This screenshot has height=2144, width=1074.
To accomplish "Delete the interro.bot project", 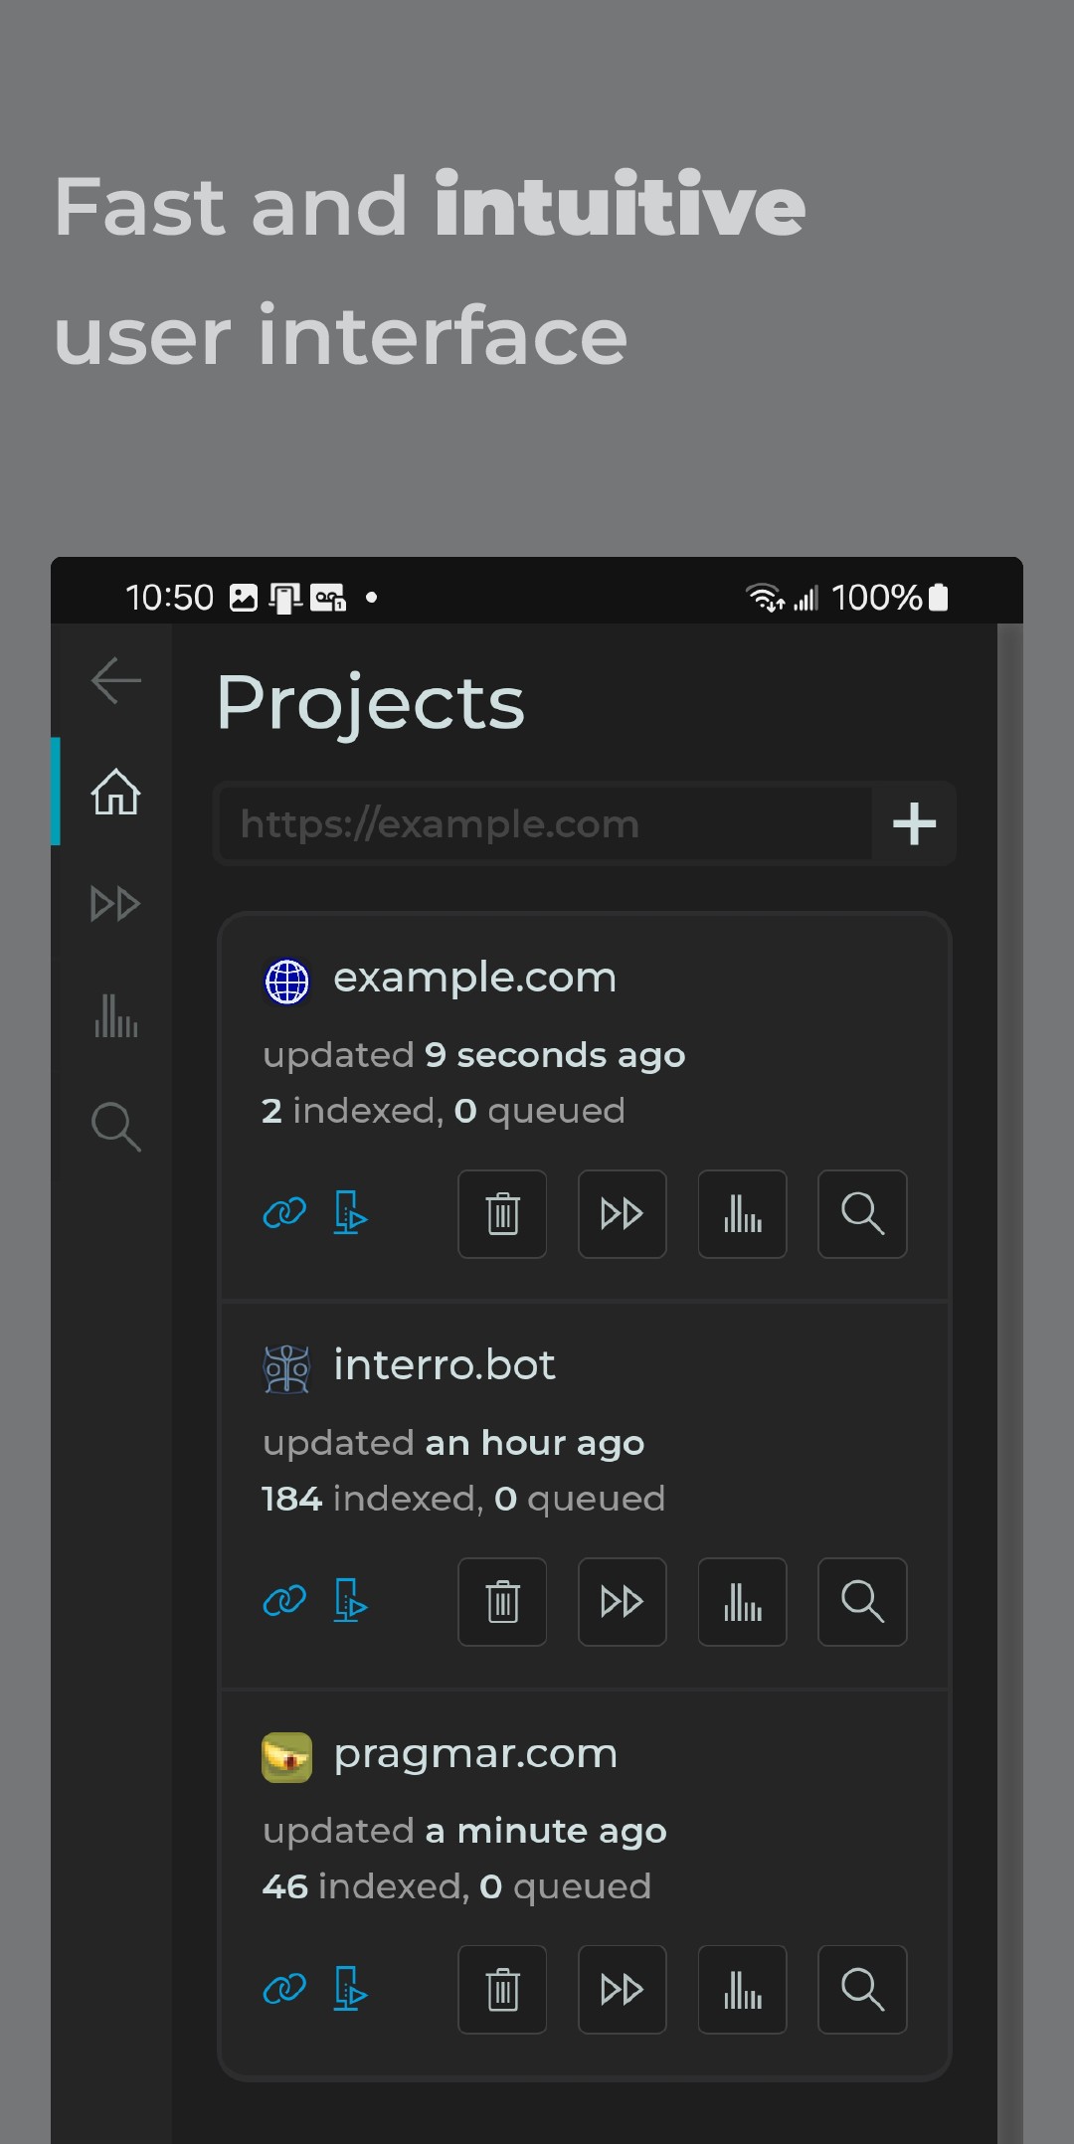I will (x=502, y=1602).
